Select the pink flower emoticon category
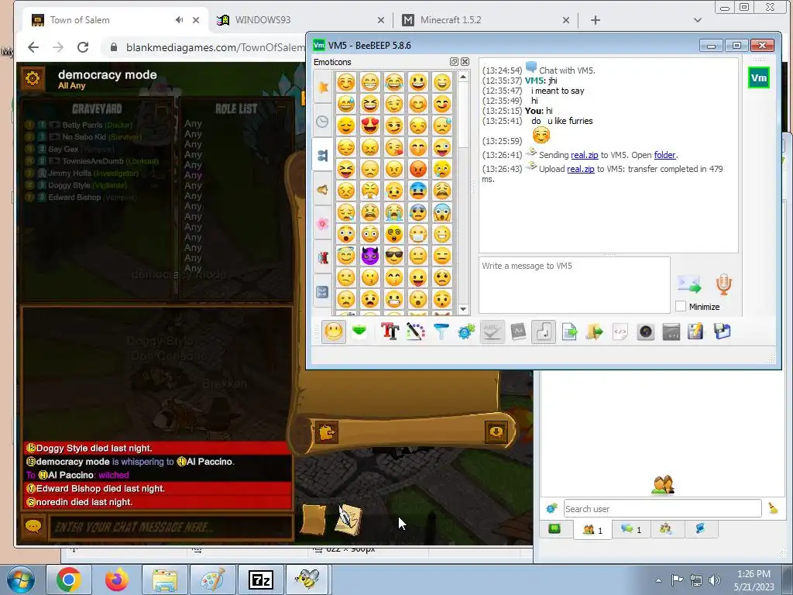The width and height of the screenshot is (793, 595). coord(323,224)
